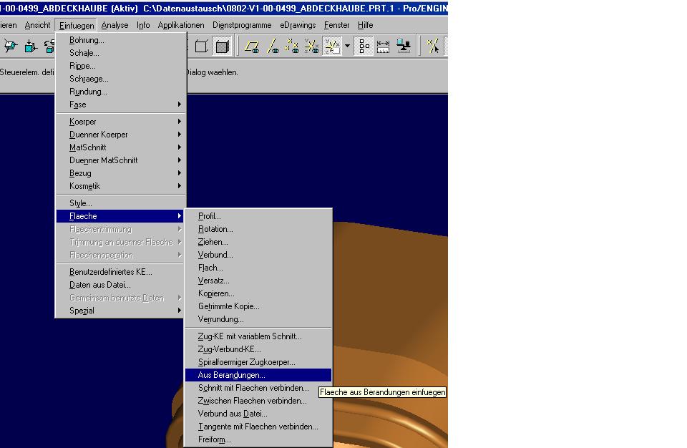Viewport: 687px width, 448px height.
Task: Open the Hilfe menu
Action: click(366, 25)
